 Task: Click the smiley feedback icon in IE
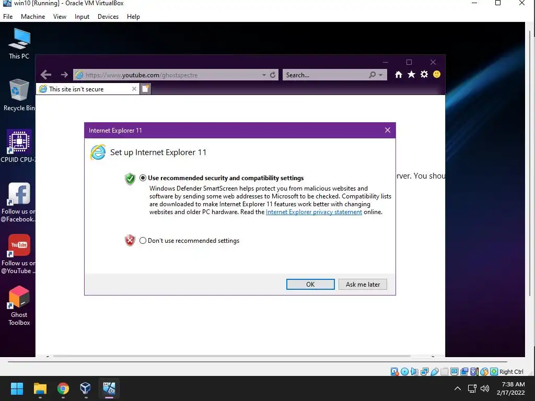coord(437,74)
